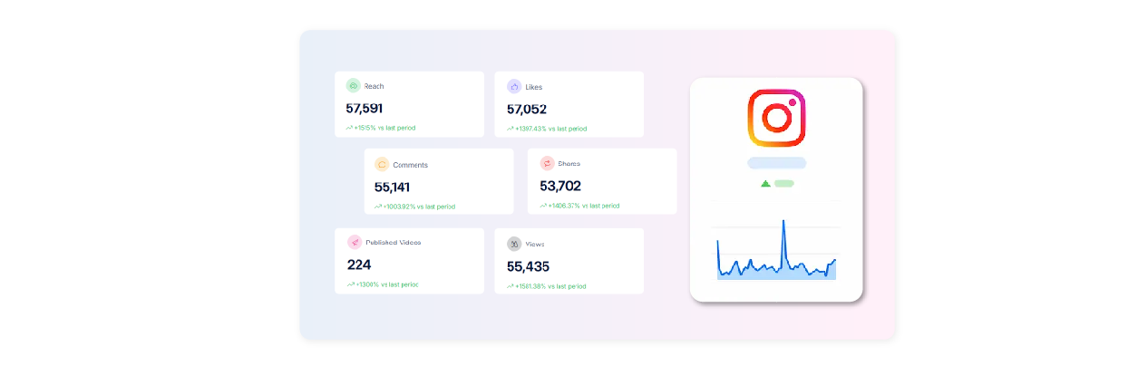Click the blue placeholder bar under Instagram logo
The height and width of the screenshot is (385, 1138).
coord(777,163)
